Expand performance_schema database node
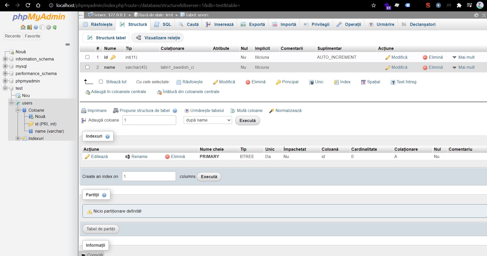The width and height of the screenshot is (487, 256). click(5, 73)
